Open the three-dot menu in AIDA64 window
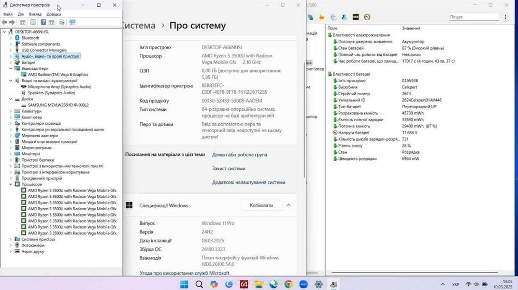Screen dimensions: 518x290 coord(506,17)
